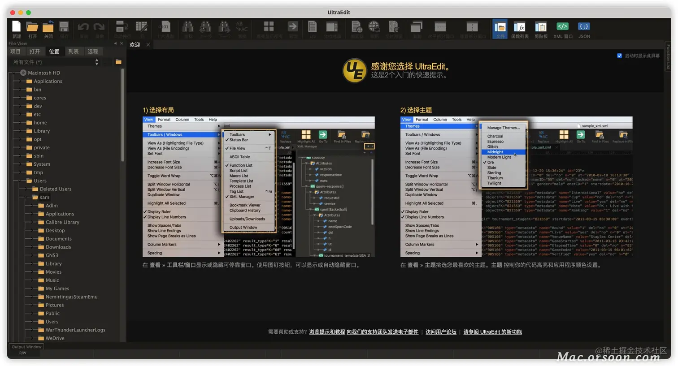Click the Output Window bottom tab
Image resolution: width=678 pixels, height=366 pixels.
point(26,347)
